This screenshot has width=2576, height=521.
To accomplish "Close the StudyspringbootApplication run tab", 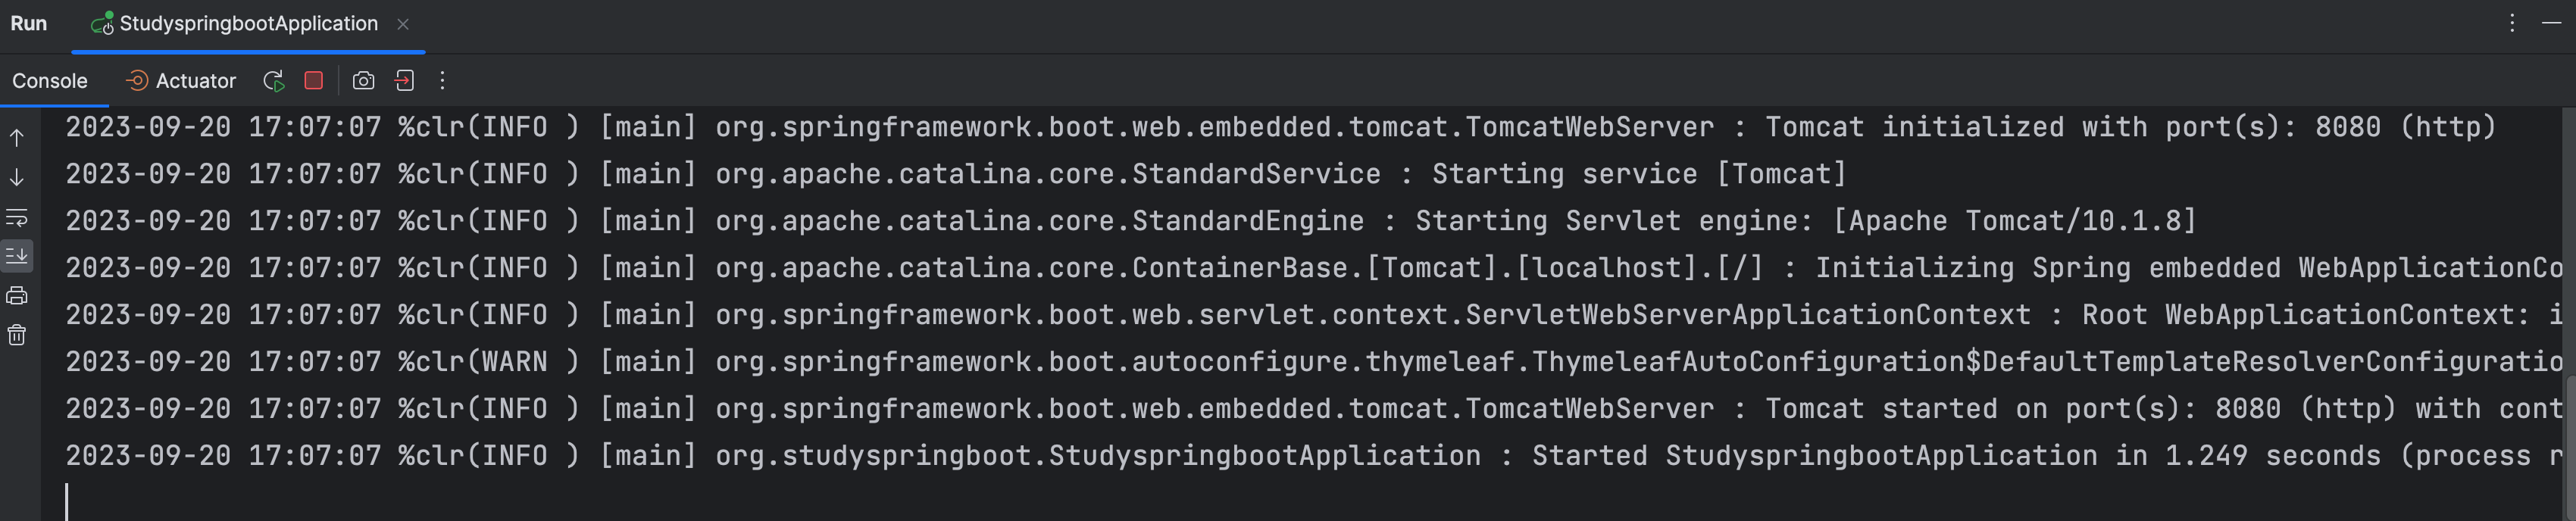I will point(403,24).
